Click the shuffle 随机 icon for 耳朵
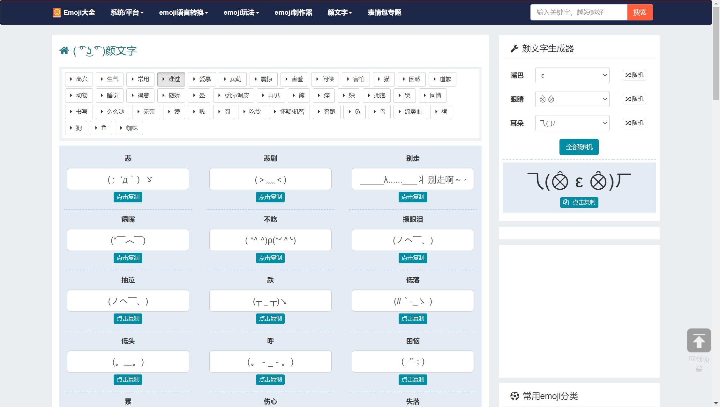The height and width of the screenshot is (407, 720). (634, 123)
